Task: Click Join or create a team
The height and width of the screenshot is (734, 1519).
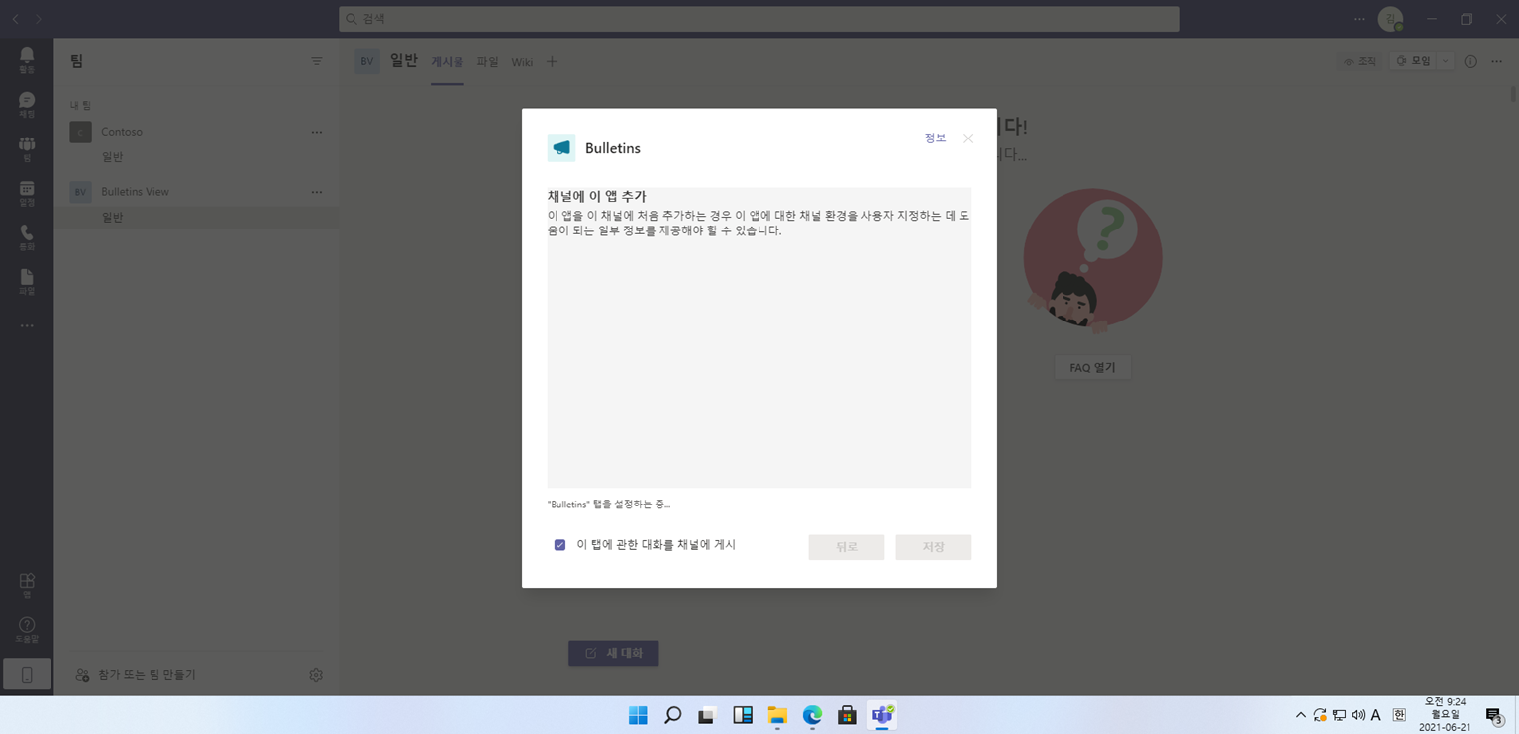Action: 137,675
